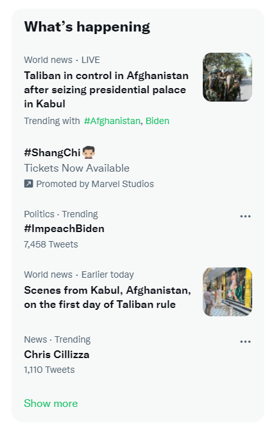Click the #Afghanistan hashtag link

click(112, 121)
